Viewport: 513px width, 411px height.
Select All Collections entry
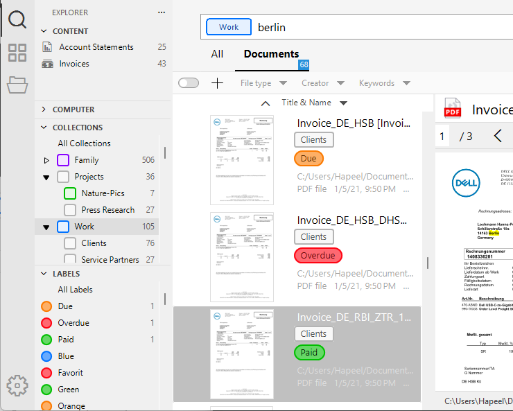[84, 143]
